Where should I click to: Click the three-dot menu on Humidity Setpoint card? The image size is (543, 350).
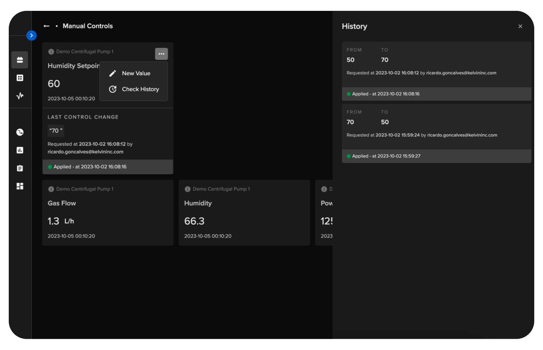(x=161, y=54)
